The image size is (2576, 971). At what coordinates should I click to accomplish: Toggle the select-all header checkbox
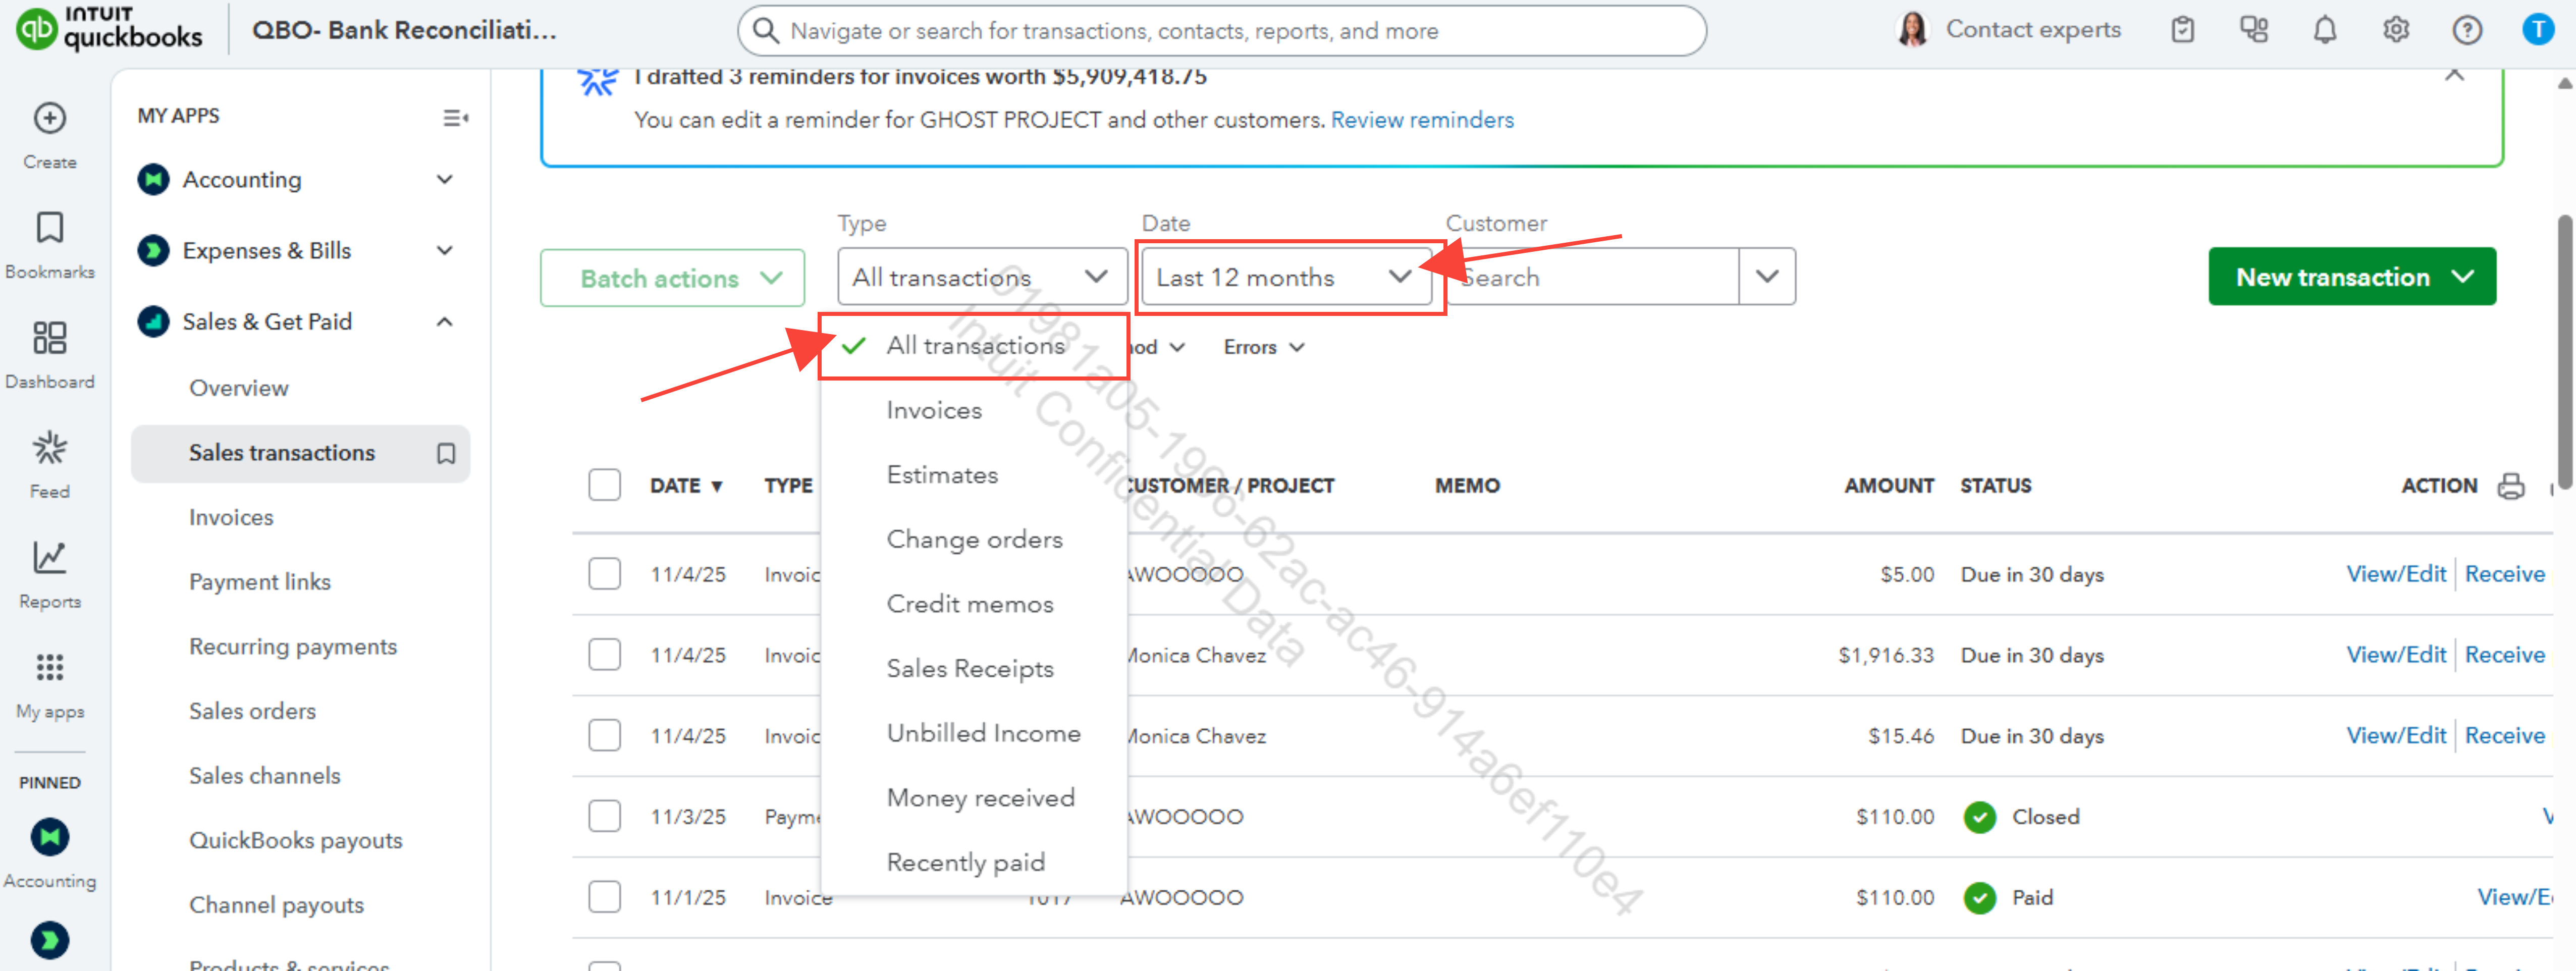coord(604,485)
